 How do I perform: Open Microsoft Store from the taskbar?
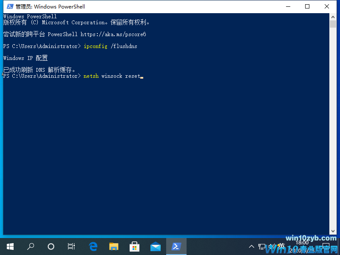[x=135, y=246]
